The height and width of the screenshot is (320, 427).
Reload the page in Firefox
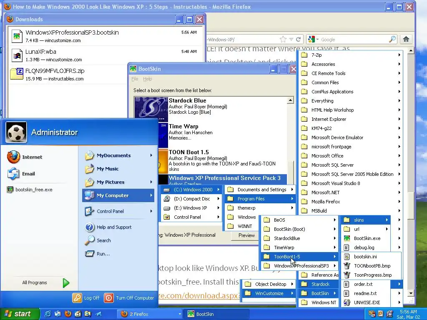click(x=298, y=40)
